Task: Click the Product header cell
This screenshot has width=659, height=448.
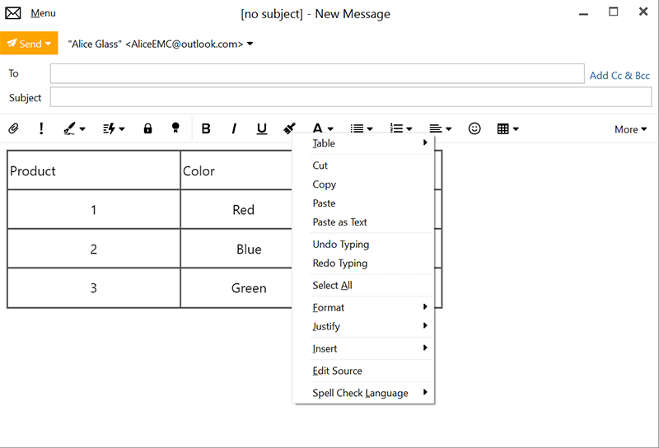Action: point(94,170)
